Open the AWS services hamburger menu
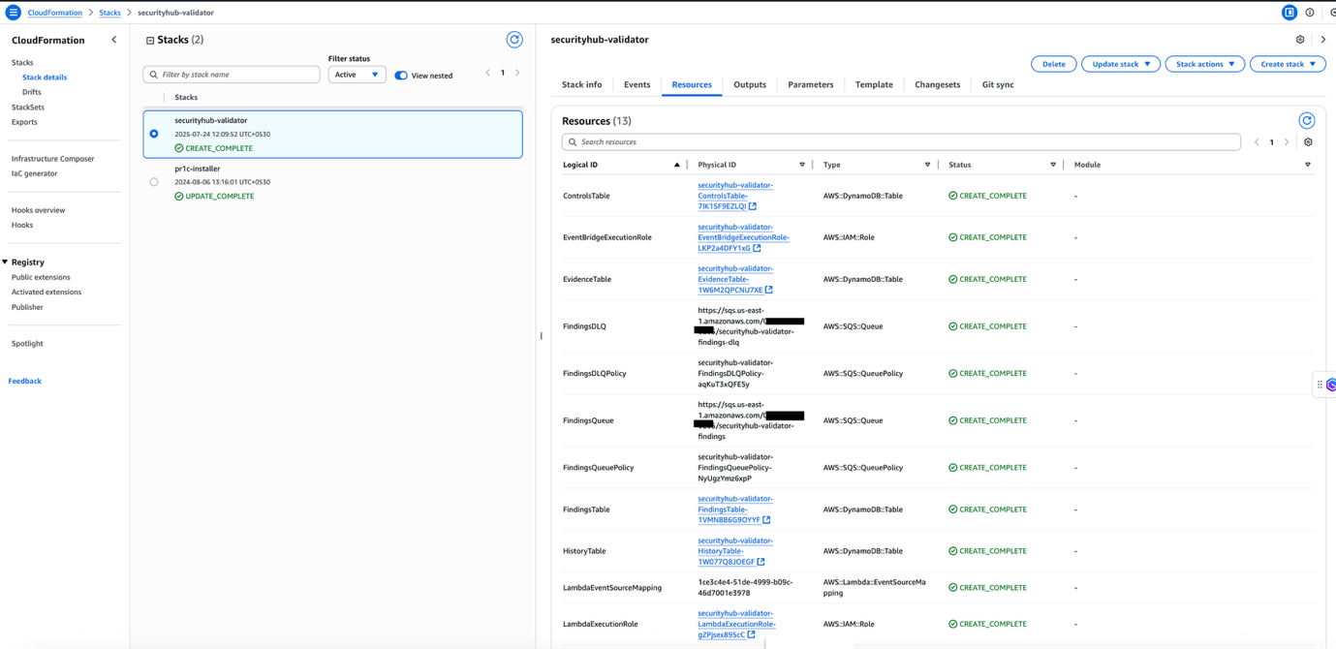This screenshot has height=649, width=1336. [x=12, y=12]
